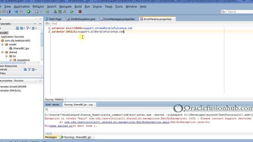The image size is (253, 142).
Task: Expand the Application Resources section
Action: (8, 66)
